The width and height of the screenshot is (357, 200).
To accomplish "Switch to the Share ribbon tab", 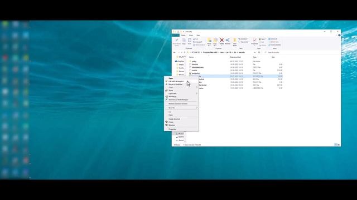I will pos(191,35).
